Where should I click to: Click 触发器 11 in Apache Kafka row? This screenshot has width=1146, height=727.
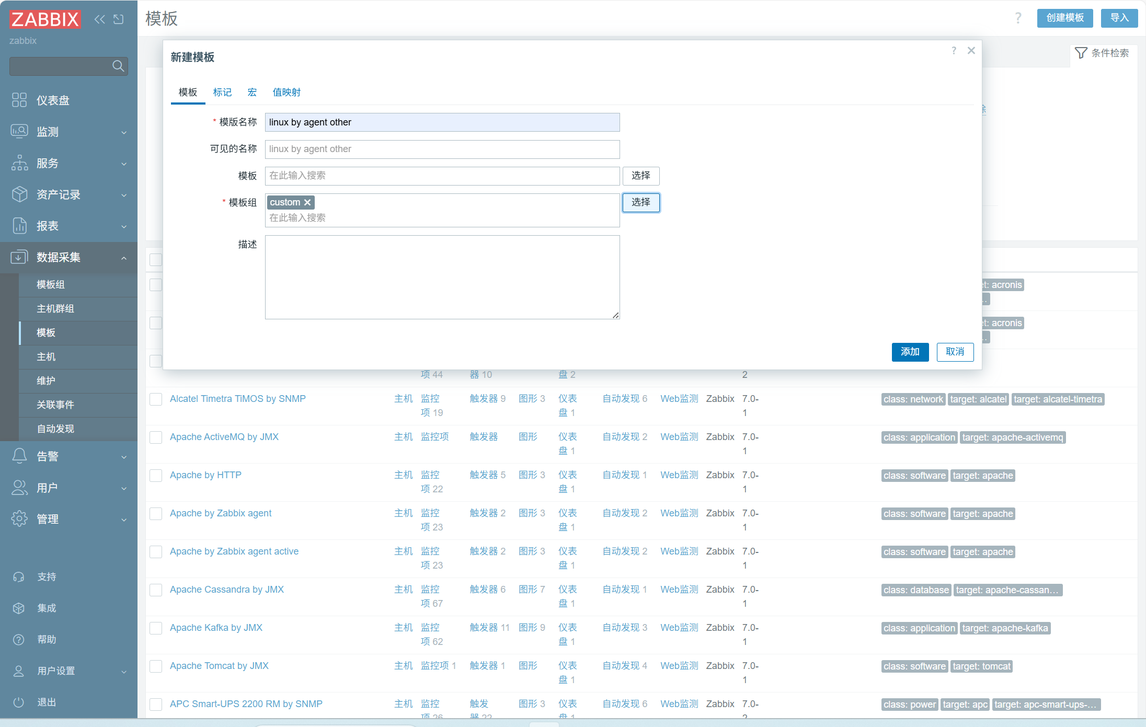(x=489, y=628)
